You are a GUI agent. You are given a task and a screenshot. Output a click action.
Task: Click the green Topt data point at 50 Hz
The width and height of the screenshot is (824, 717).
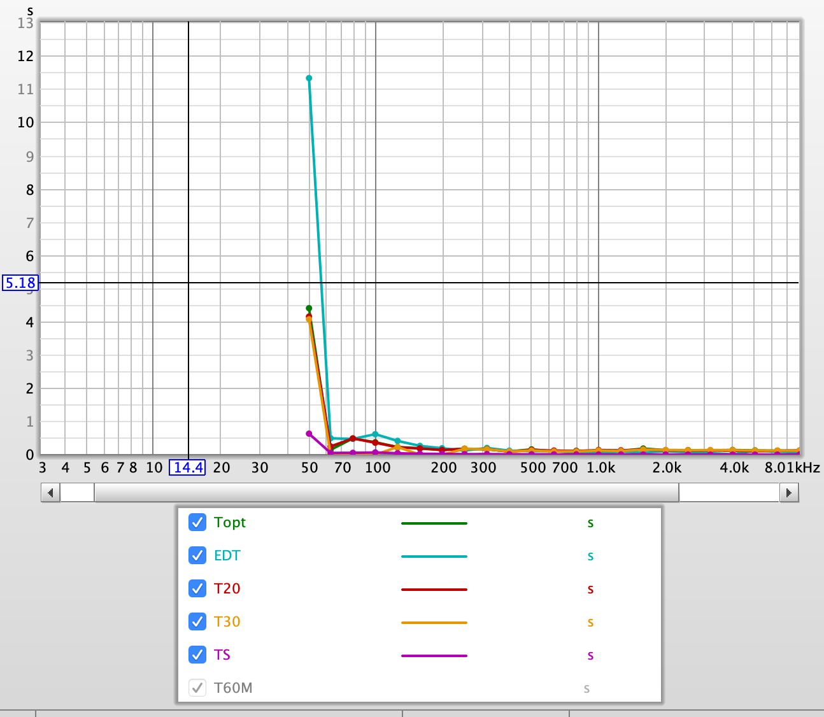[x=309, y=308]
